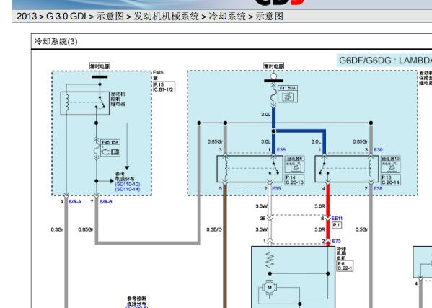Click the F45 15A engine fuse icon
432x308 pixels.
click(x=110, y=151)
